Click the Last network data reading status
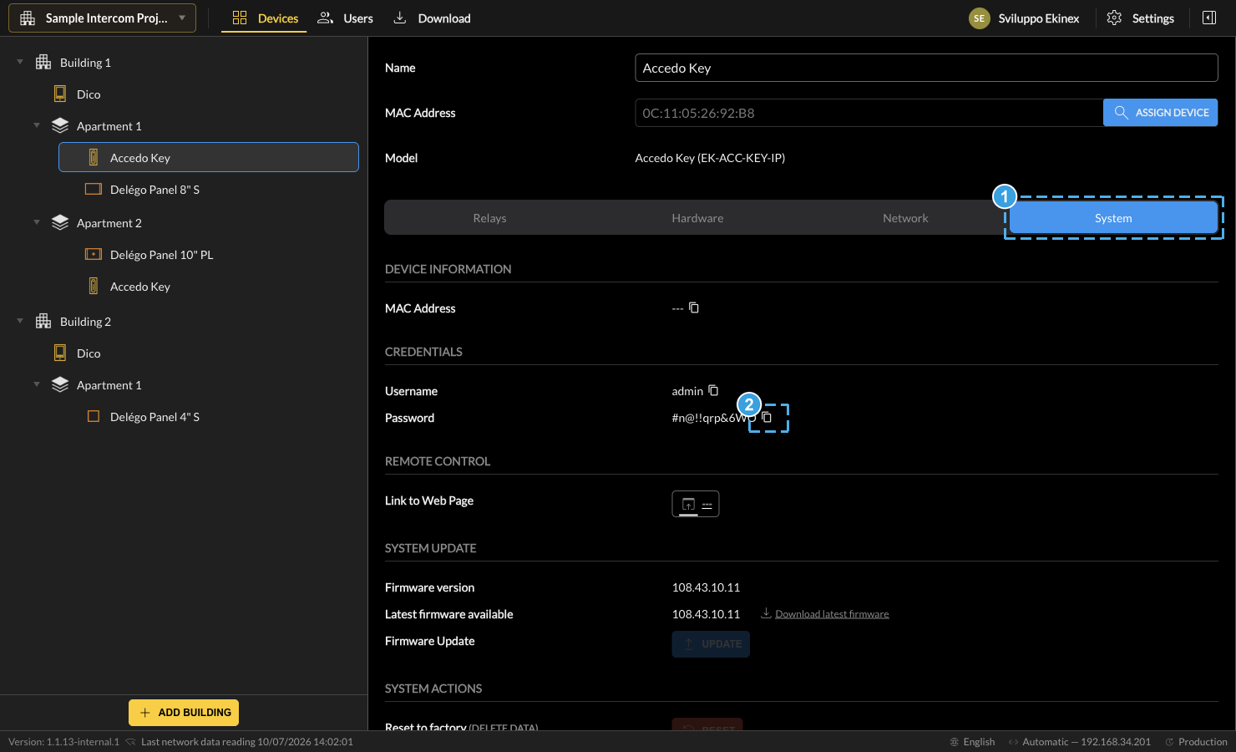1236x752 pixels. point(247,742)
